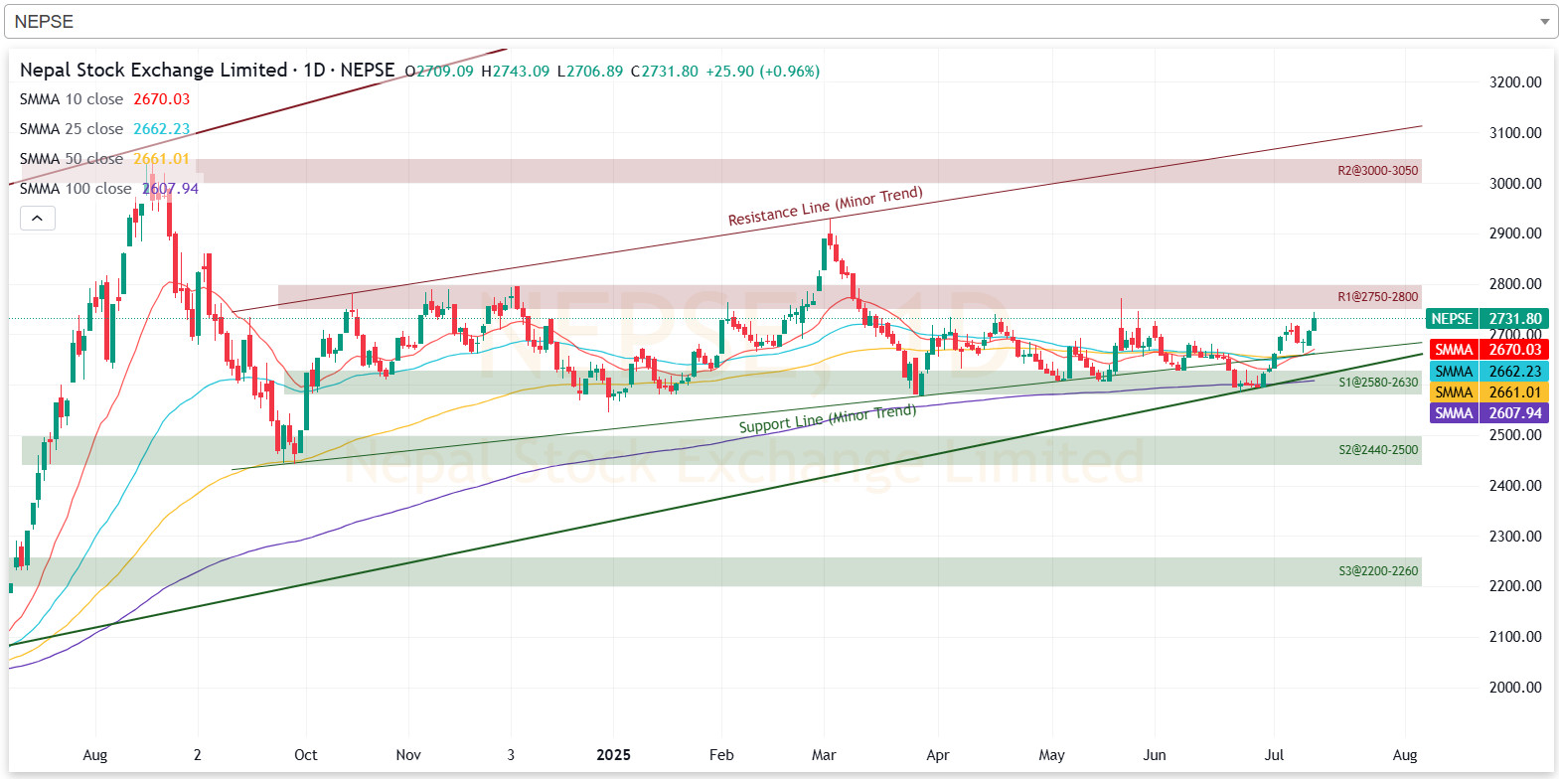1559x779 pixels.
Task: Click the Feb label on time axis
Action: pos(721,755)
